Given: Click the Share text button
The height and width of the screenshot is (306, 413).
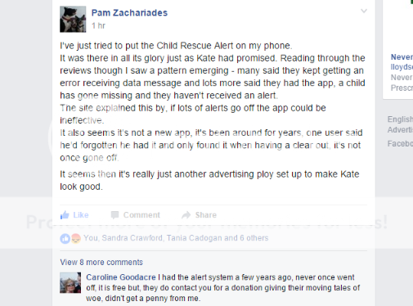Looking at the screenshot, I should [206, 215].
